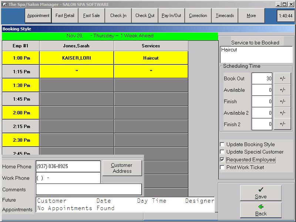Image resolution: width=296 pixels, height=222 pixels.
Task: Enable the Update Booking Style checkbox
Action: pos(222,145)
